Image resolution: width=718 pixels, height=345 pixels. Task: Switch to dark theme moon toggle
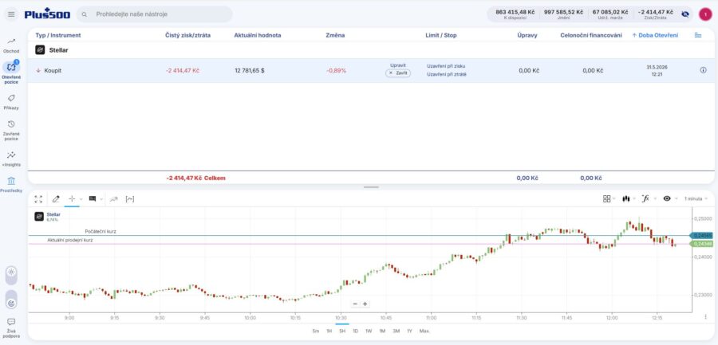(11, 303)
